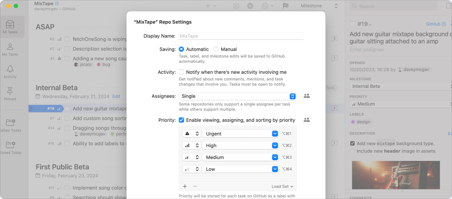Screen dimensions: 452x199
Task: Select Manual saving option
Action: click(x=216, y=49)
